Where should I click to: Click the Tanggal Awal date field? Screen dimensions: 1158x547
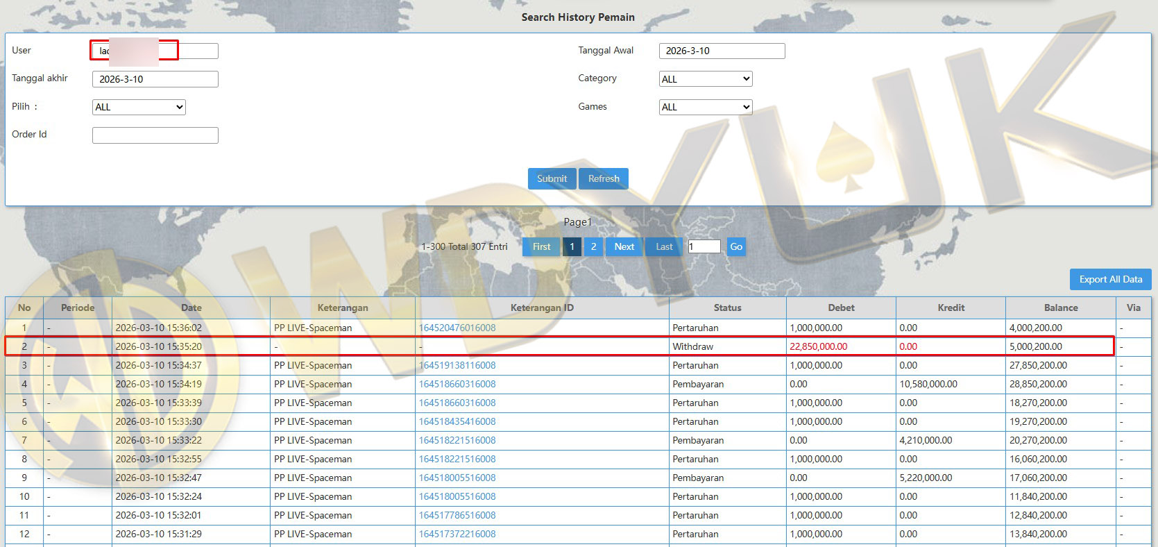pos(722,51)
